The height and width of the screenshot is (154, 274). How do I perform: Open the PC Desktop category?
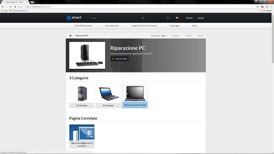(x=82, y=96)
